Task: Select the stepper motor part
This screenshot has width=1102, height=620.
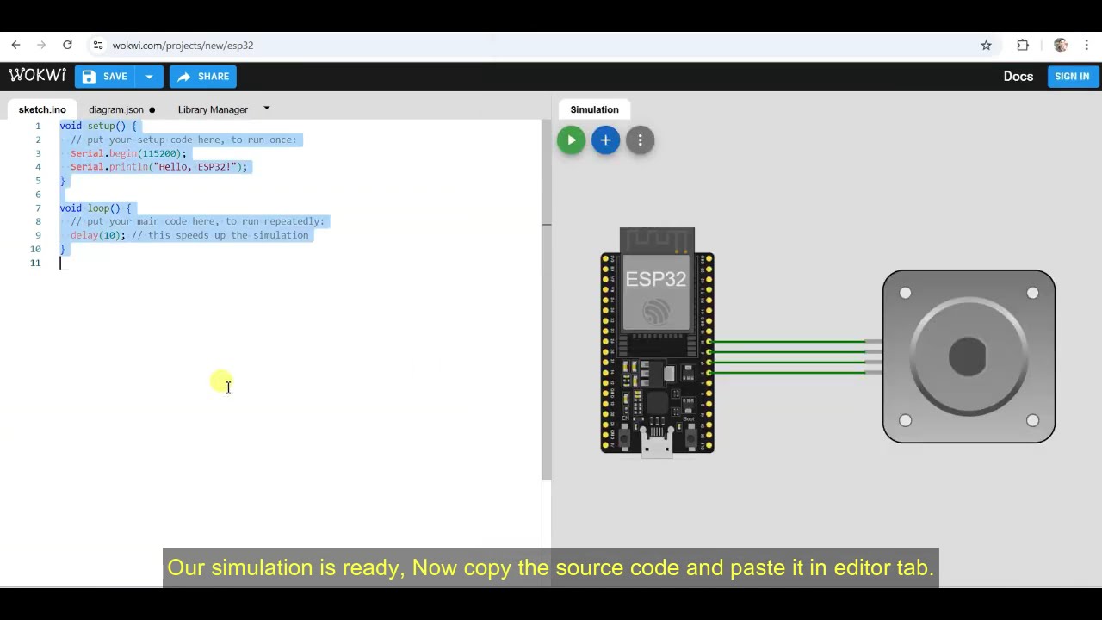Action: click(x=969, y=356)
